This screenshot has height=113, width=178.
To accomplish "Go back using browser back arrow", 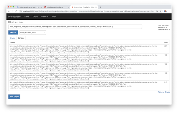I will coord(9,11).
